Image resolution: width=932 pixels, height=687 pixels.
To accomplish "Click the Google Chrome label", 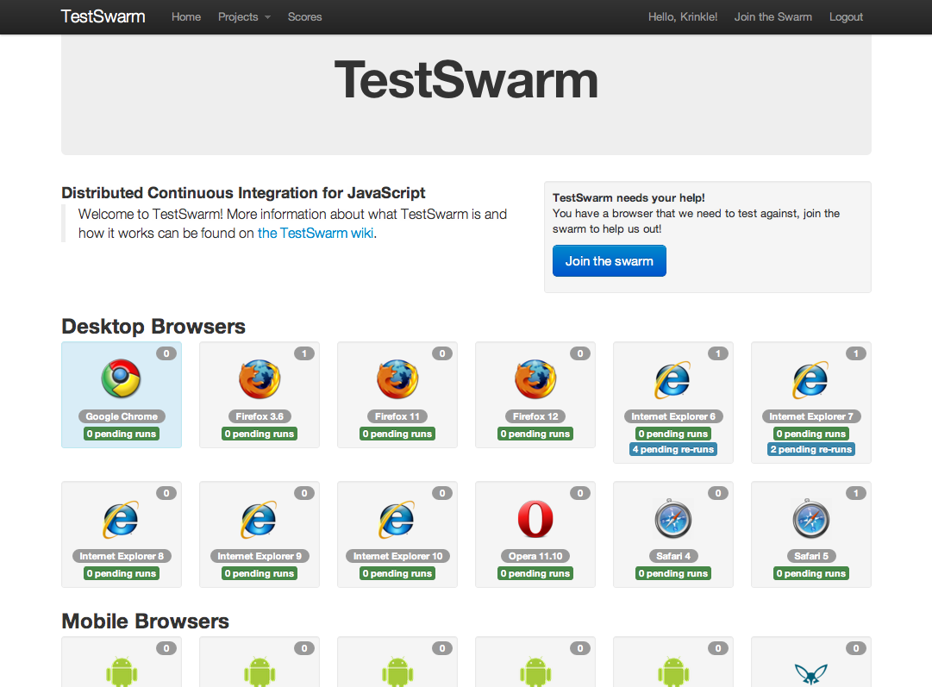I will 122,416.
